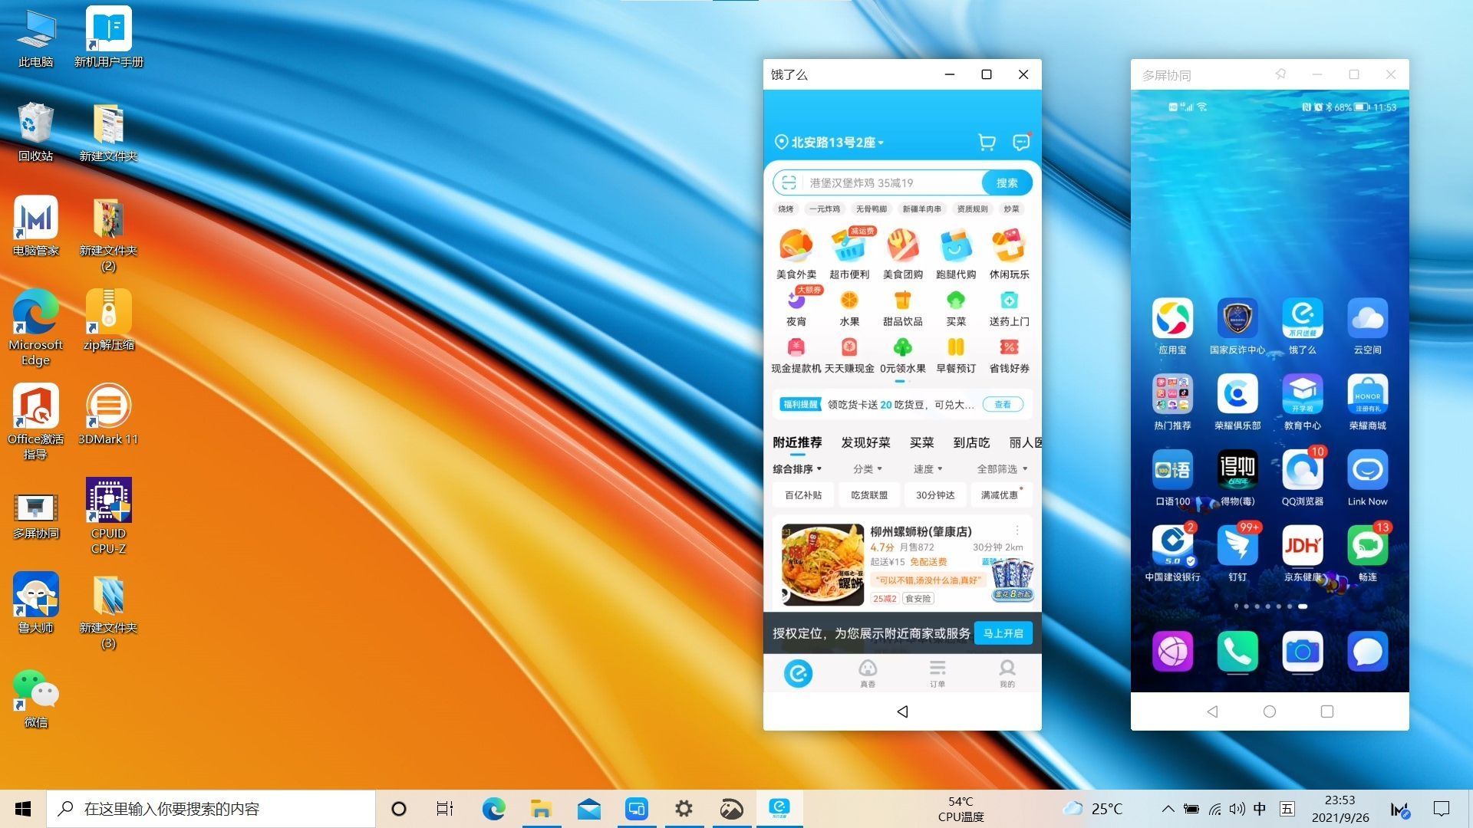Image resolution: width=1473 pixels, height=828 pixels.
Task: Click the 马上开启 location button
Action: (1003, 633)
